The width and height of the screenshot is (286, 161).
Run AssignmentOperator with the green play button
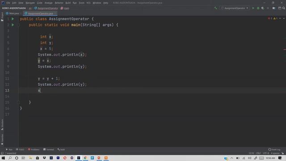click(x=253, y=8)
